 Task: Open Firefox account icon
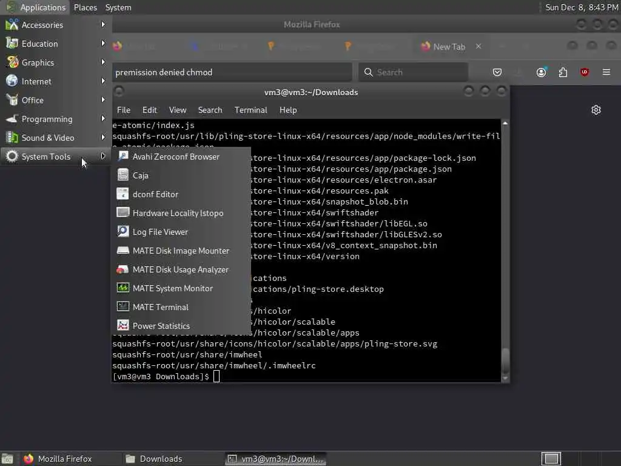(x=541, y=72)
